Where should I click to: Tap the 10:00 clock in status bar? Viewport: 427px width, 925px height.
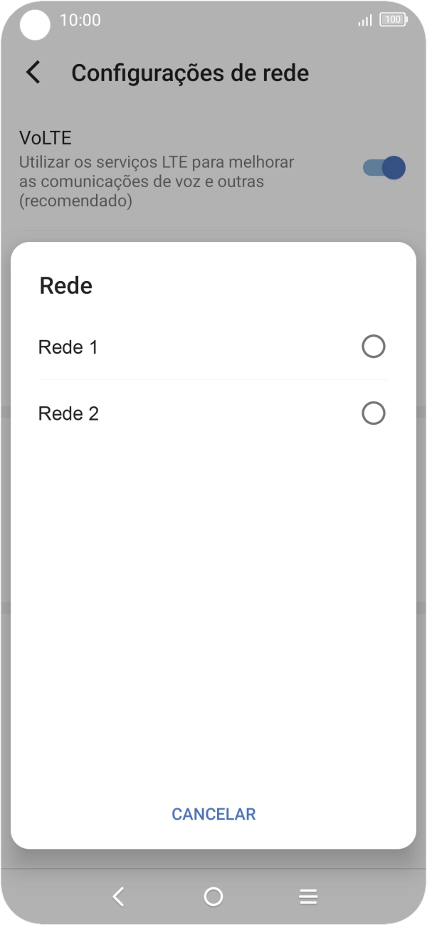[x=80, y=20]
